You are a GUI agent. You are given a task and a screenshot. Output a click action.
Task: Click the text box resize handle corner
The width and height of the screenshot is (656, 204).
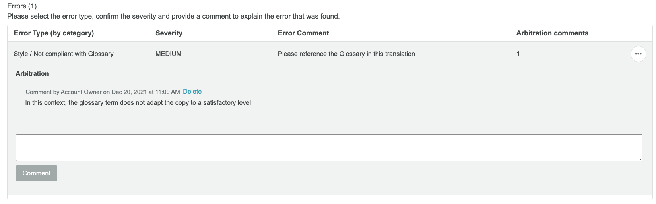[640, 158]
